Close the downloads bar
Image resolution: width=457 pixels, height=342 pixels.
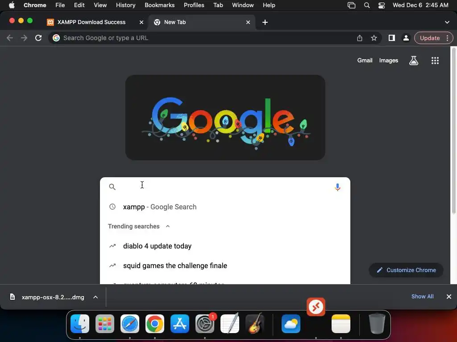(449, 296)
